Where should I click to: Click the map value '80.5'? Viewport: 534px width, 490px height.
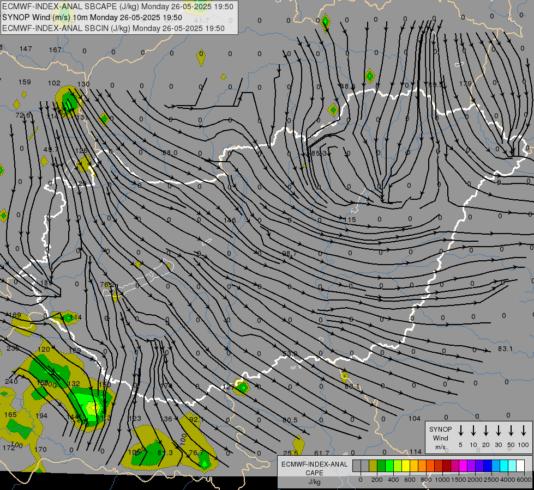(290, 420)
